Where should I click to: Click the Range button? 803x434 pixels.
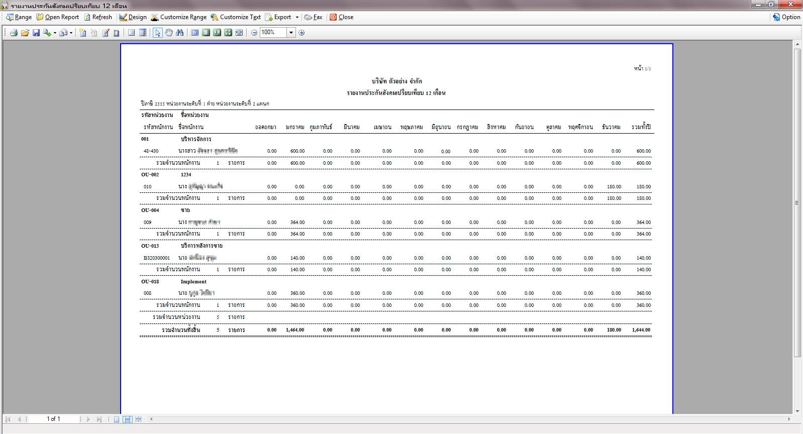point(19,17)
